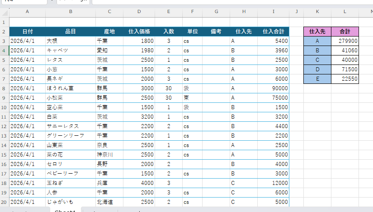Switch to the Sheet1 tab
The image size is (373, 212).
(65, 210)
